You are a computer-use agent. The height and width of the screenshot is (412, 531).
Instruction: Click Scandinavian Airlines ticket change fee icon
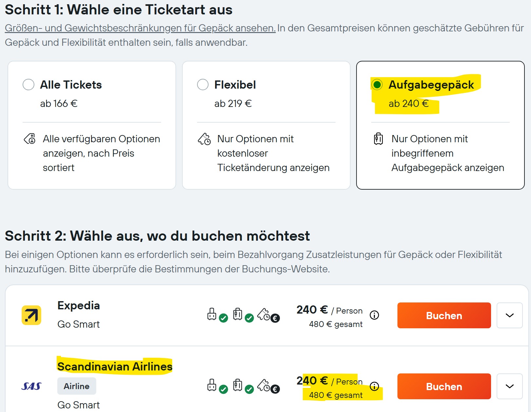[x=268, y=386]
